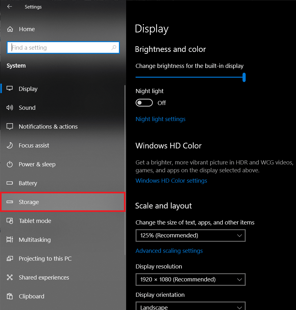Click the brightness slider handle
This screenshot has height=310, width=296.
(x=244, y=77)
